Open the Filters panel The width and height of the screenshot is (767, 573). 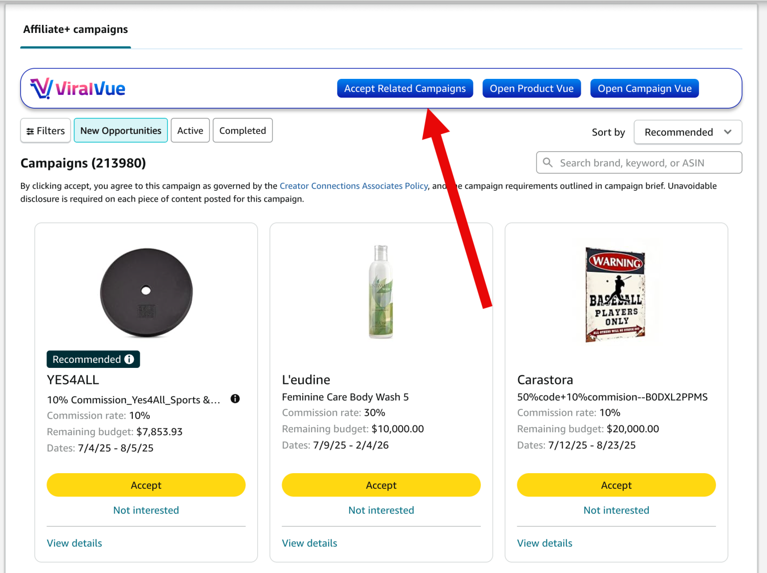45,130
